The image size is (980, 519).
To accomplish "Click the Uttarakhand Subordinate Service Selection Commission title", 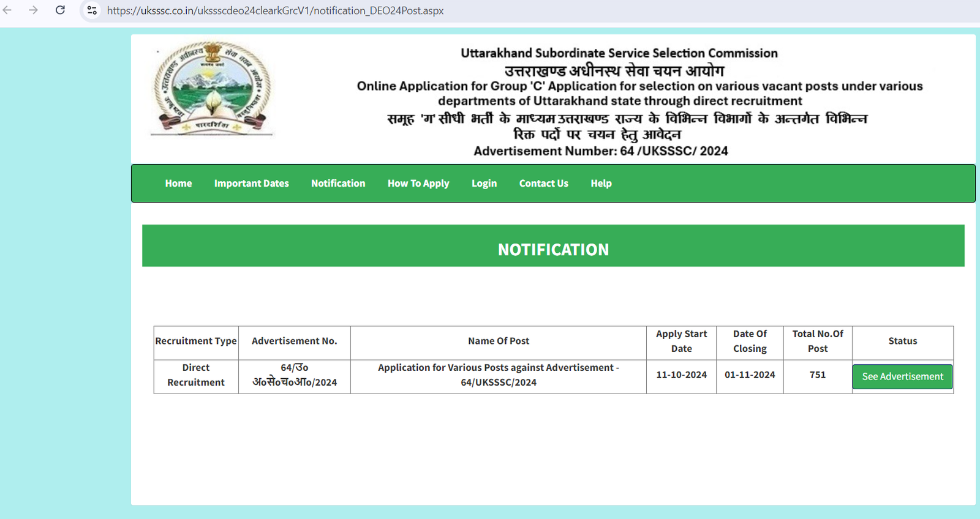I will [x=619, y=53].
